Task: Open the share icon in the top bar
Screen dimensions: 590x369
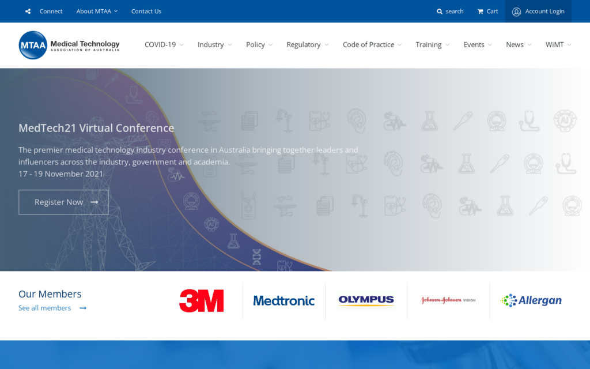Action: pyautogui.click(x=28, y=11)
